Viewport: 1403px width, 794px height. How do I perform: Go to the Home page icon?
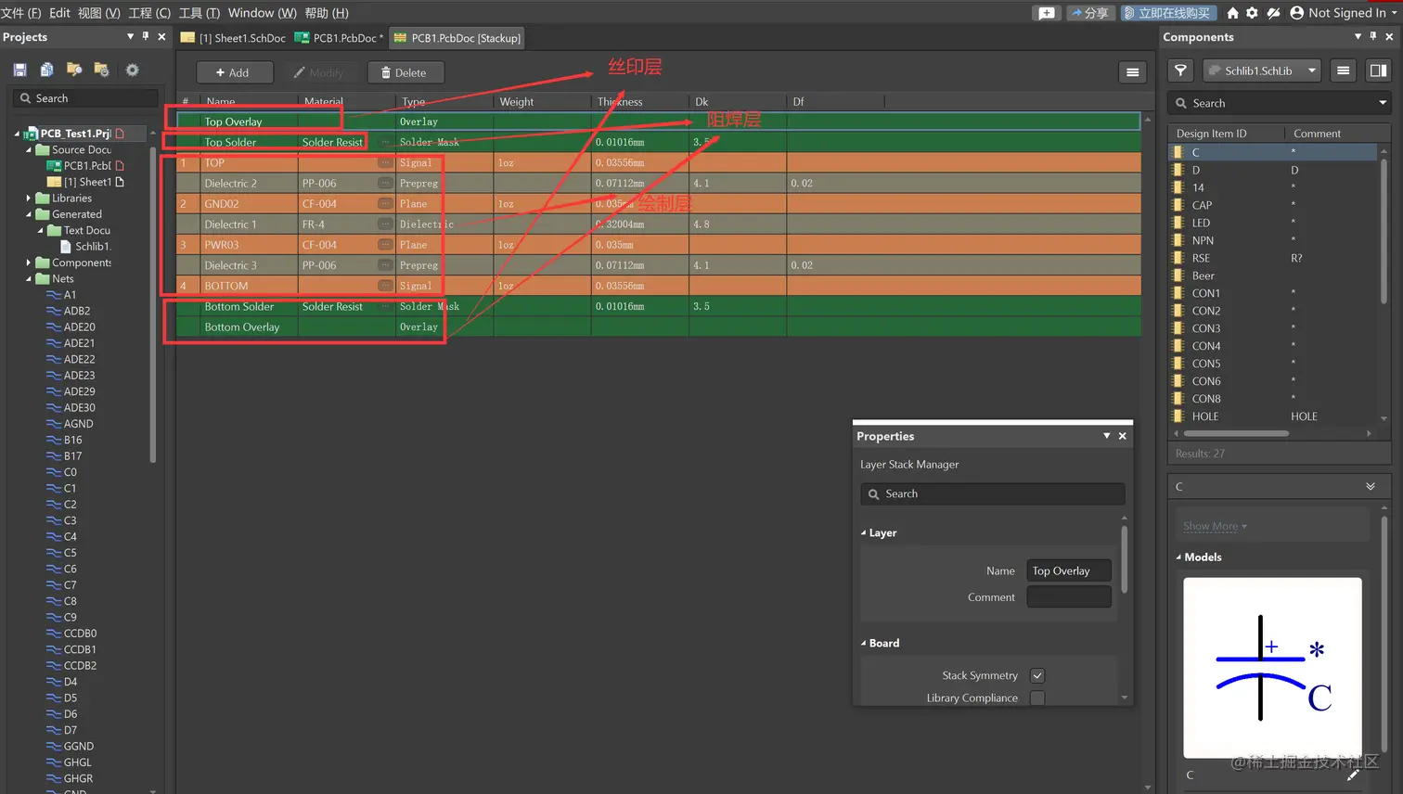click(1232, 13)
